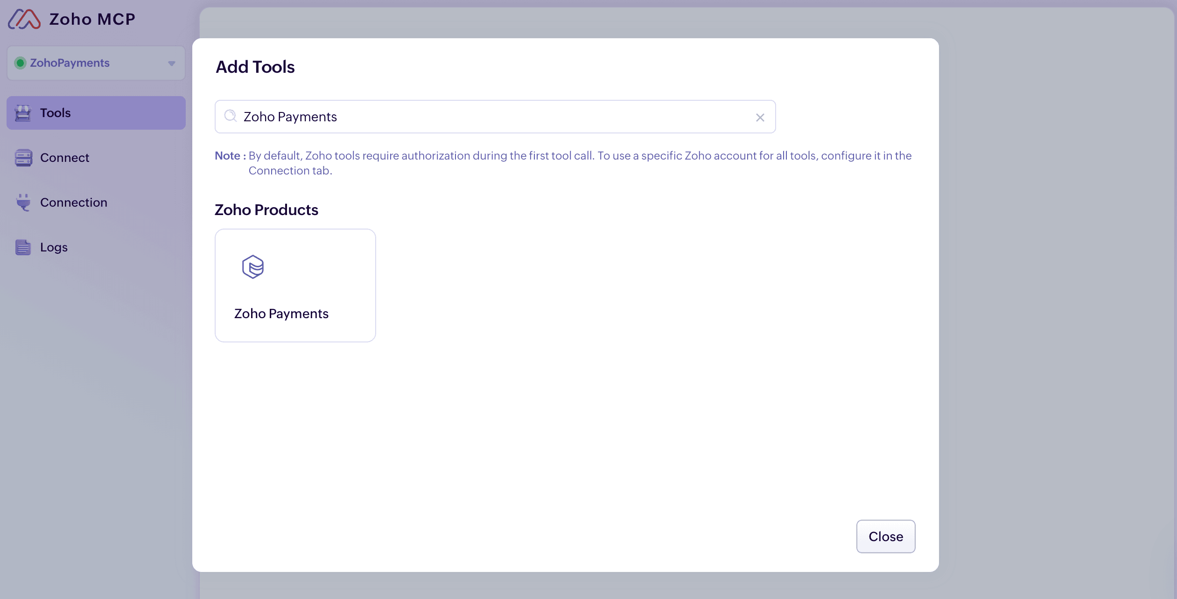Viewport: 1177px width, 599px height.
Task: View the Logs section
Action: [x=54, y=247]
